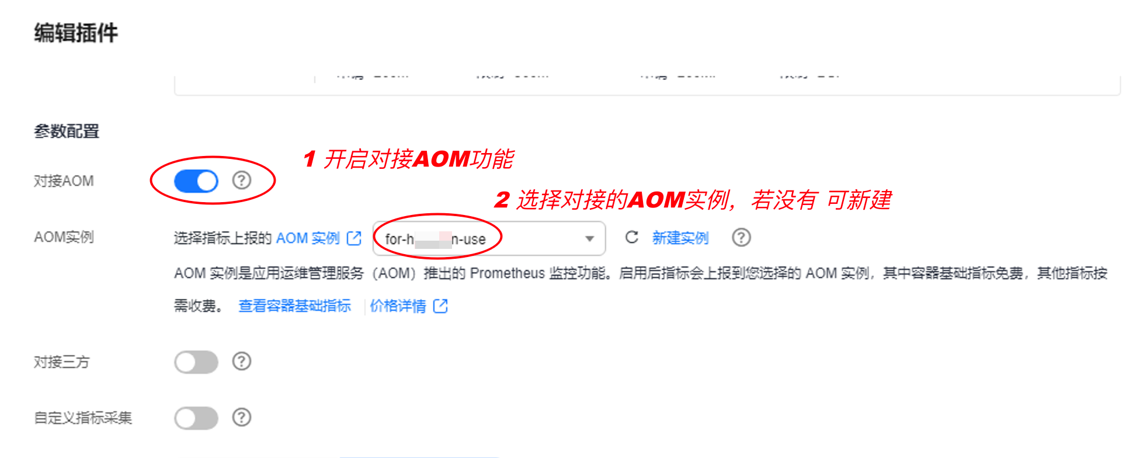Image resolution: width=1126 pixels, height=458 pixels.
Task: Click the dropdown arrow of instance selector
Action: click(x=589, y=238)
